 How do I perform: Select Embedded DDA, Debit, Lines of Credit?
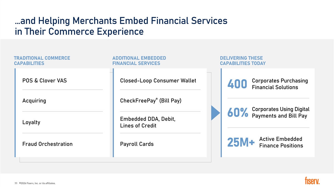tap(148, 122)
